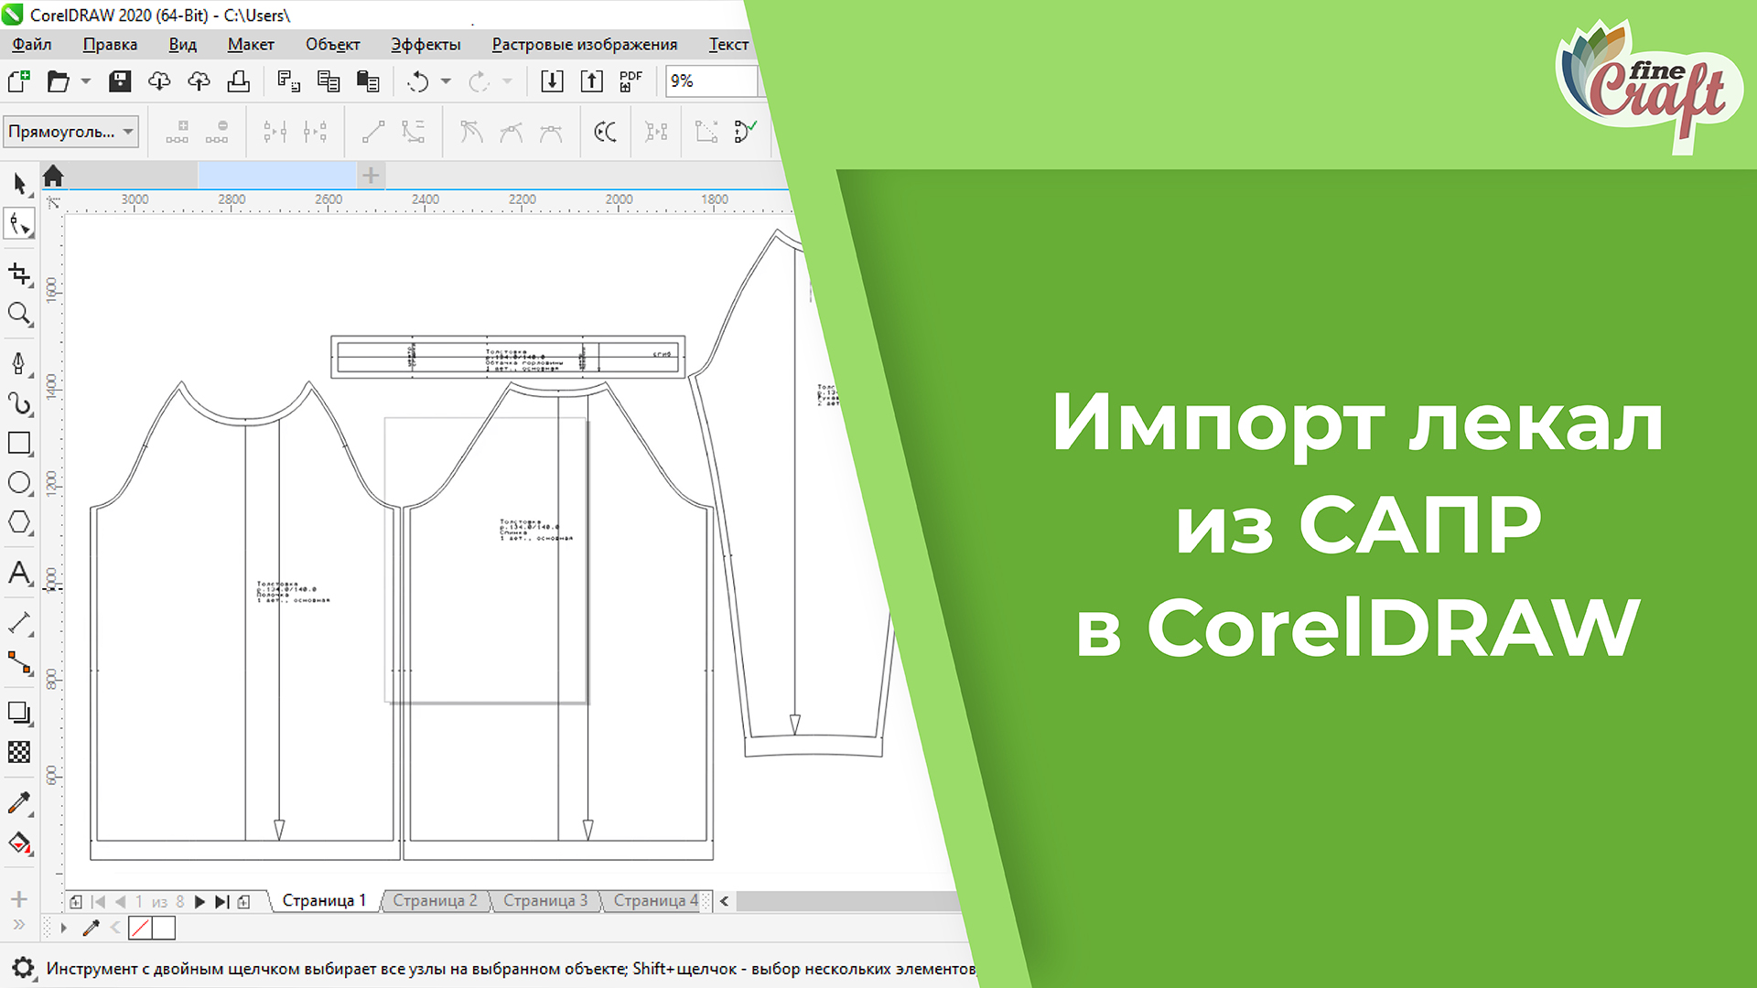Click the Создать документ (new document) button
The width and height of the screenshot is (1757, 988).
(x=18, y=81)
